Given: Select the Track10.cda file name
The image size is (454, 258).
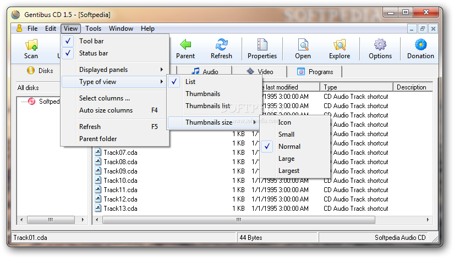Looking at the screenshot, I should 121,181.
